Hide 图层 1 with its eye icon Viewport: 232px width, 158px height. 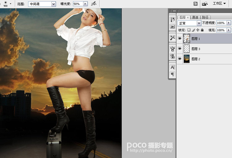(180, 38)
